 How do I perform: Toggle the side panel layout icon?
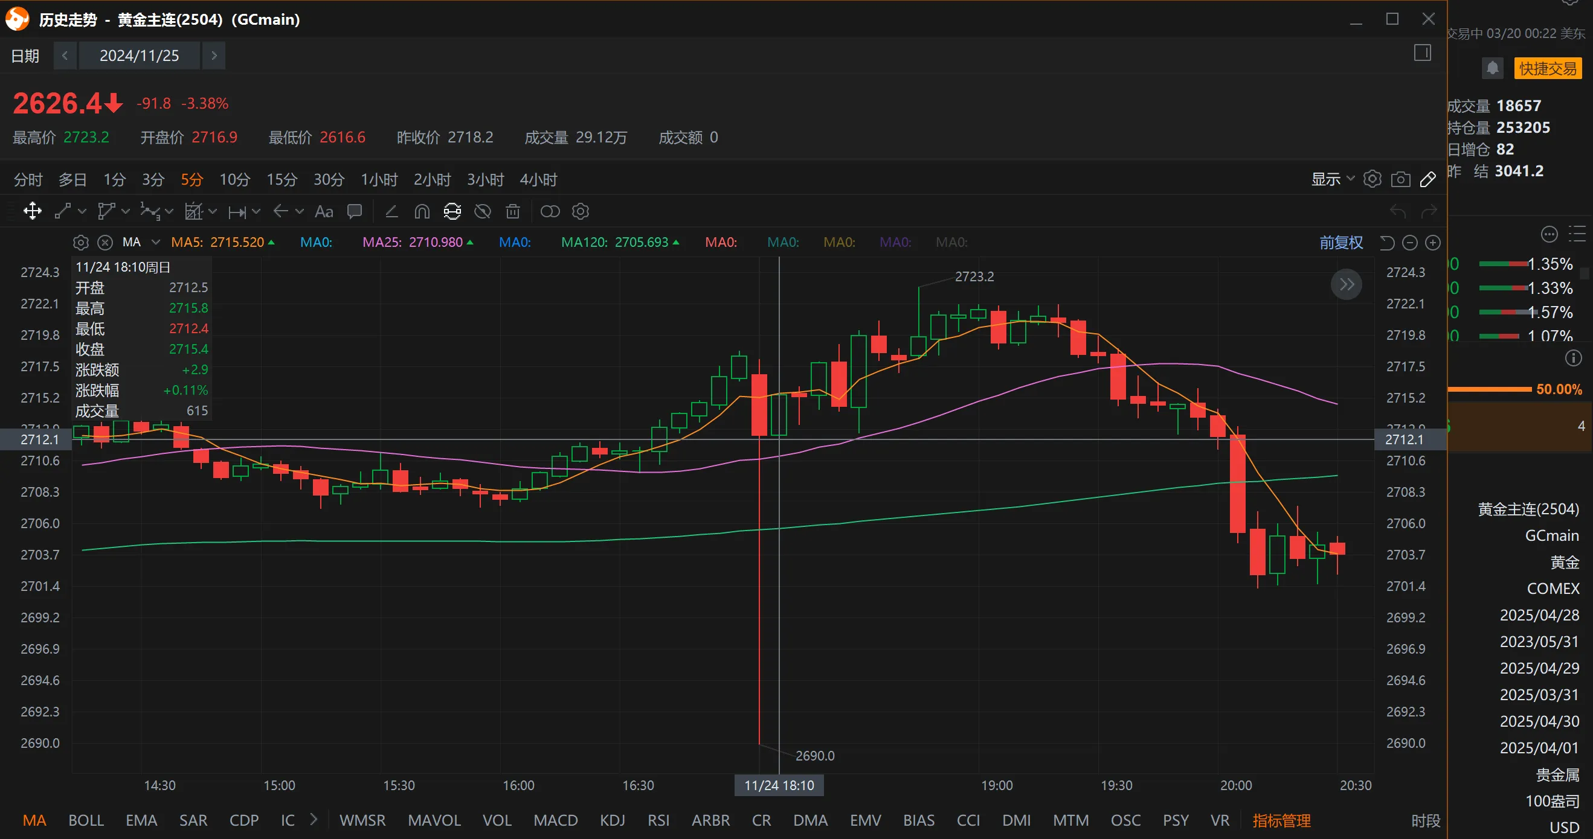tap(1422, 53)
